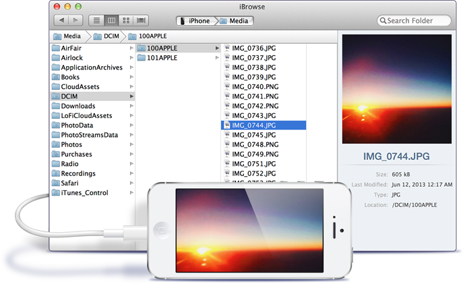463x284 pixels.
Task: Click DCIM in the breadcrumb bar
Action: 106,36
